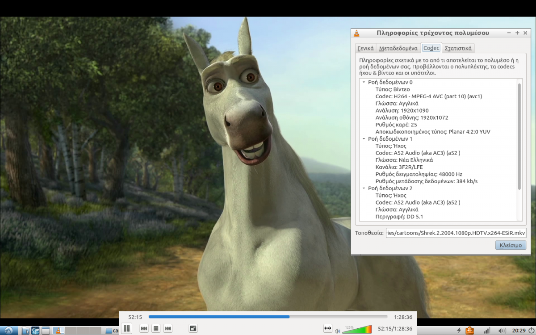Show the 'Στατιστικά' tab
The height and width of the screenshot is (335, 536).
click(458, 48)
